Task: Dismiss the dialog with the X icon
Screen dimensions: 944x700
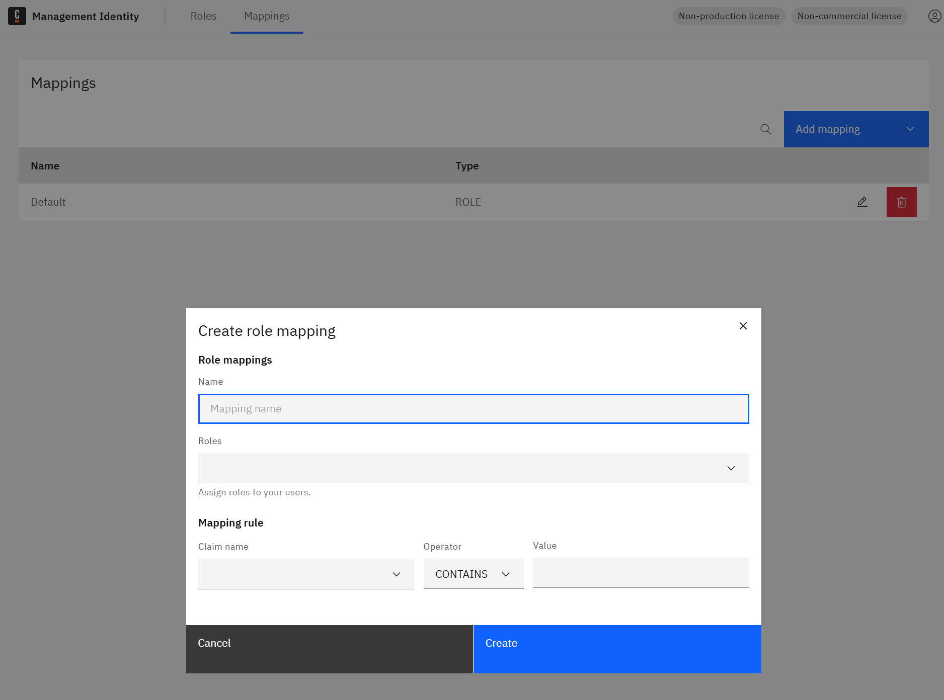Action: 743,326
